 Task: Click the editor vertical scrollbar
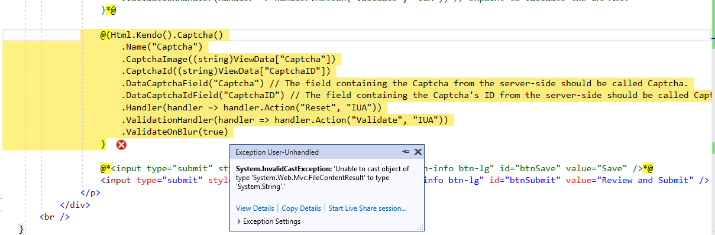click(712, 117)
